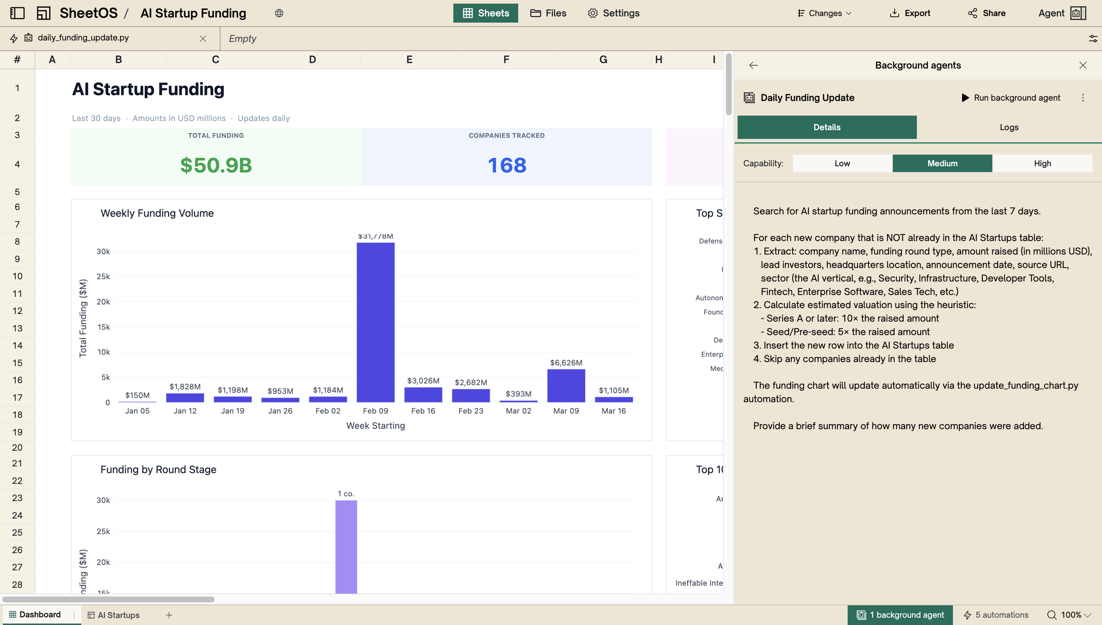Expand the Changes dropdown
This screenshot has width=1102, height=625.
click(x=823, y=13)
